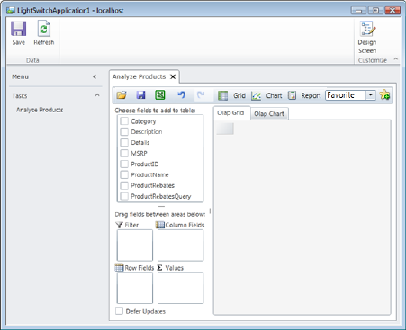Viewport: 406px width, 330px height.
Task: Click the Grid icon in toolbar
Action: click(x=222, y=95)
